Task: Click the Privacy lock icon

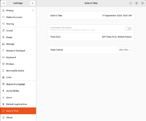Action: (3, 10)
